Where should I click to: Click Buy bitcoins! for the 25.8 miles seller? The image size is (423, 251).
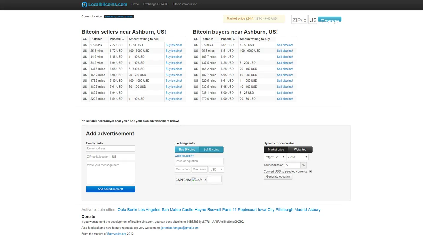pyautogui.click(x=174, y=51)
